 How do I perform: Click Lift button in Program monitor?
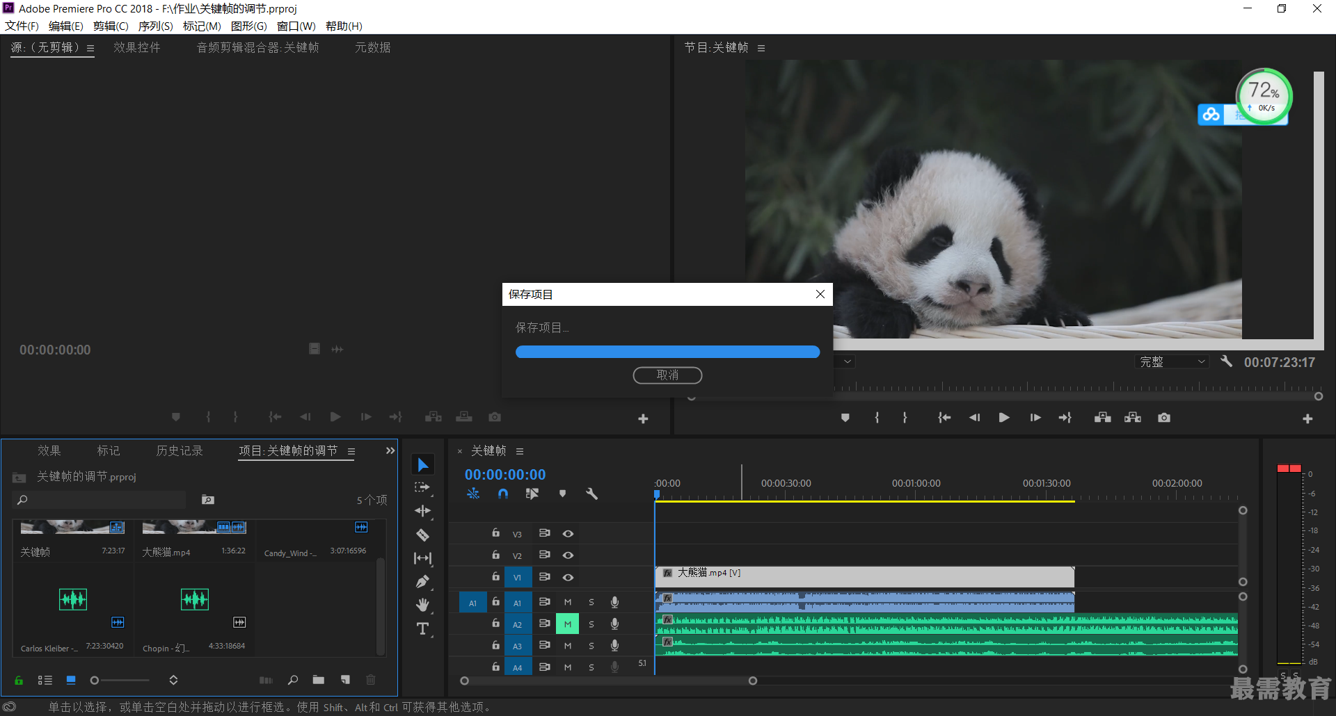1102,418
